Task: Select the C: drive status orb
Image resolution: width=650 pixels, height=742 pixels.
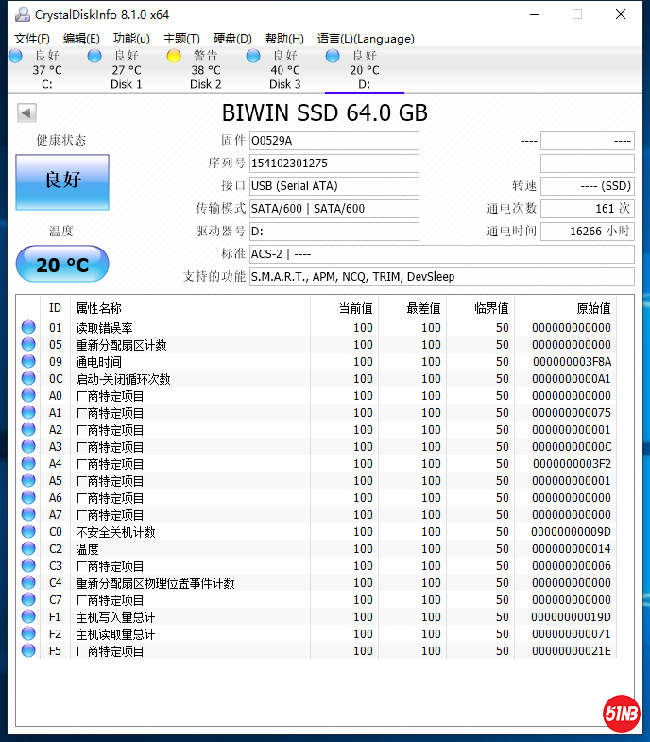Action: (x=15, y=57)
